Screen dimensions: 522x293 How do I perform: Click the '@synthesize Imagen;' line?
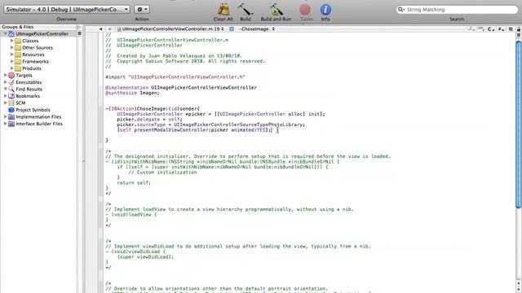132,93
